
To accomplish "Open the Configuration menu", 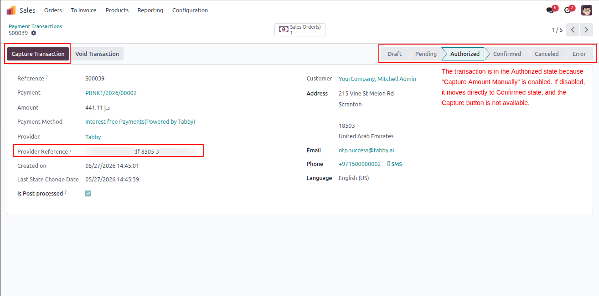I will click(190, 10).
